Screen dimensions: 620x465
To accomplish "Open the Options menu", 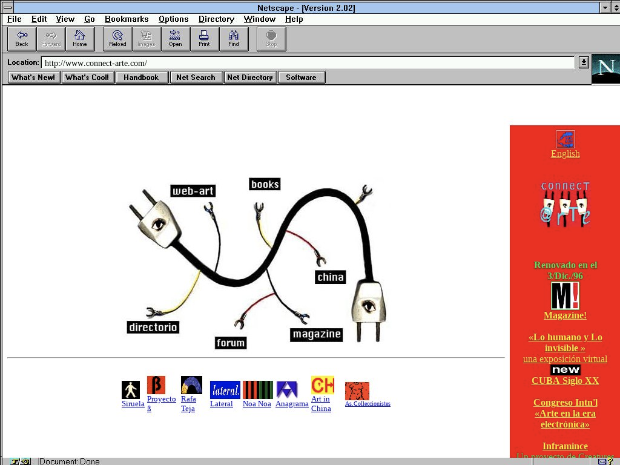I will click(173, 19).
